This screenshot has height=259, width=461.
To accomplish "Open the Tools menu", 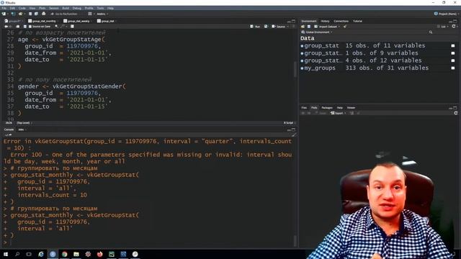I will 100,8.
